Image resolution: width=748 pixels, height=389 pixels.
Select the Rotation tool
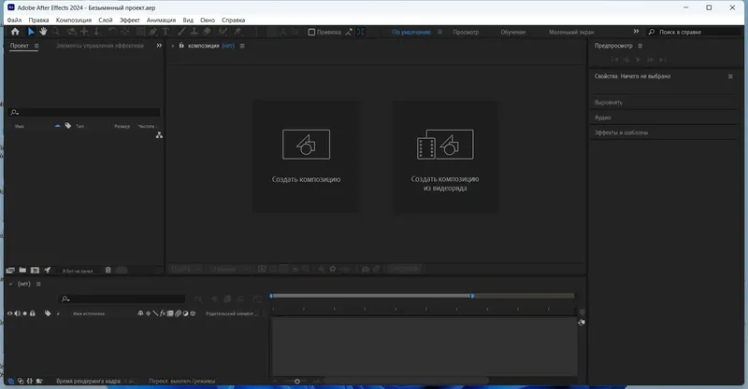111,32
